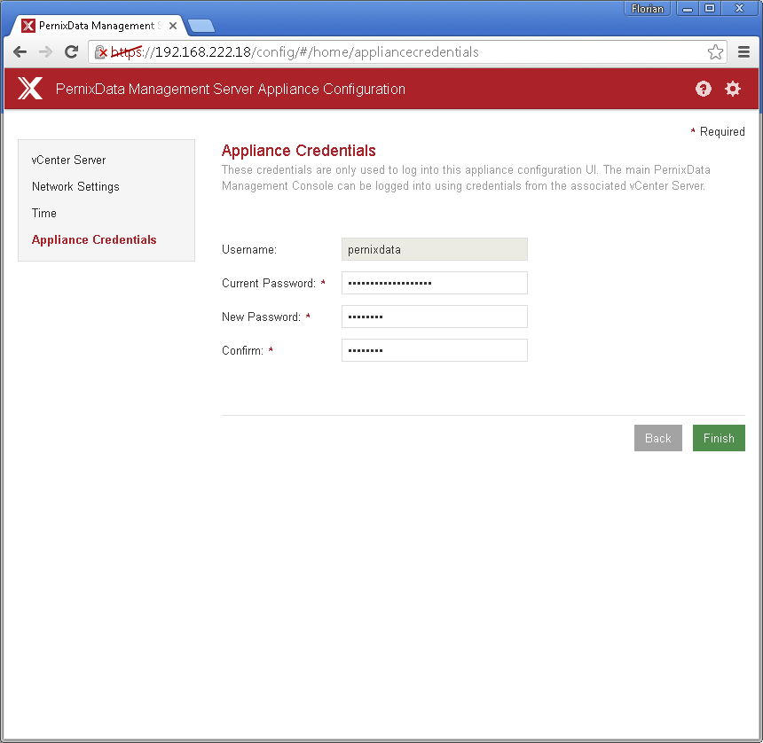Close the PernixData Management browser tab
The height and width of the screenshot is (743, 763).
(x=173, y=26)
